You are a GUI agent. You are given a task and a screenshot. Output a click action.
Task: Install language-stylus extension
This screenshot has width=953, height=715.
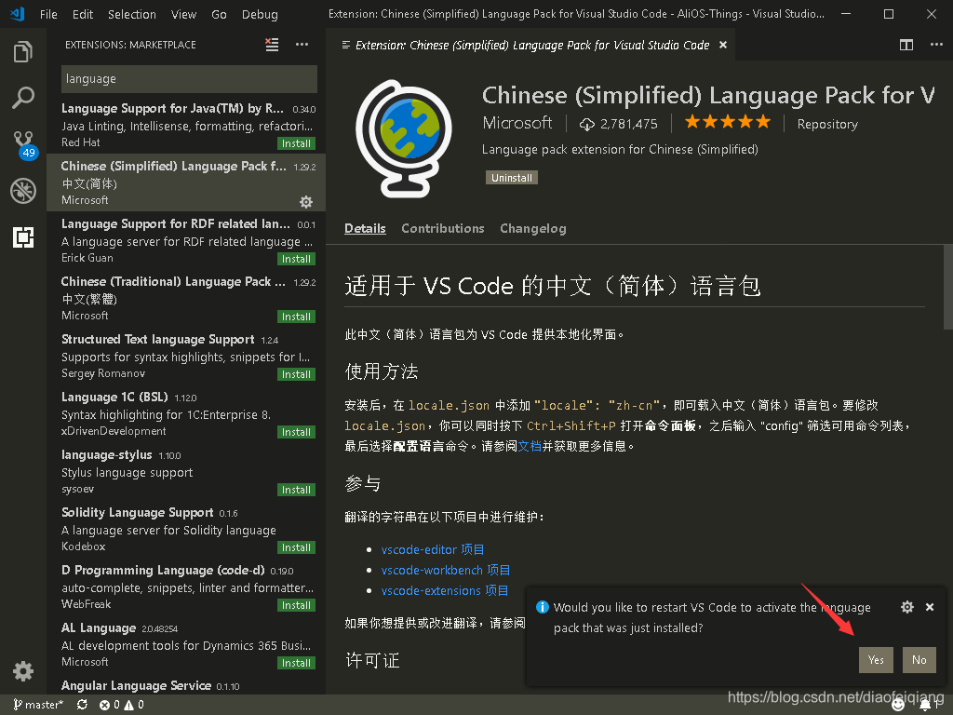(x=296, y=490)
